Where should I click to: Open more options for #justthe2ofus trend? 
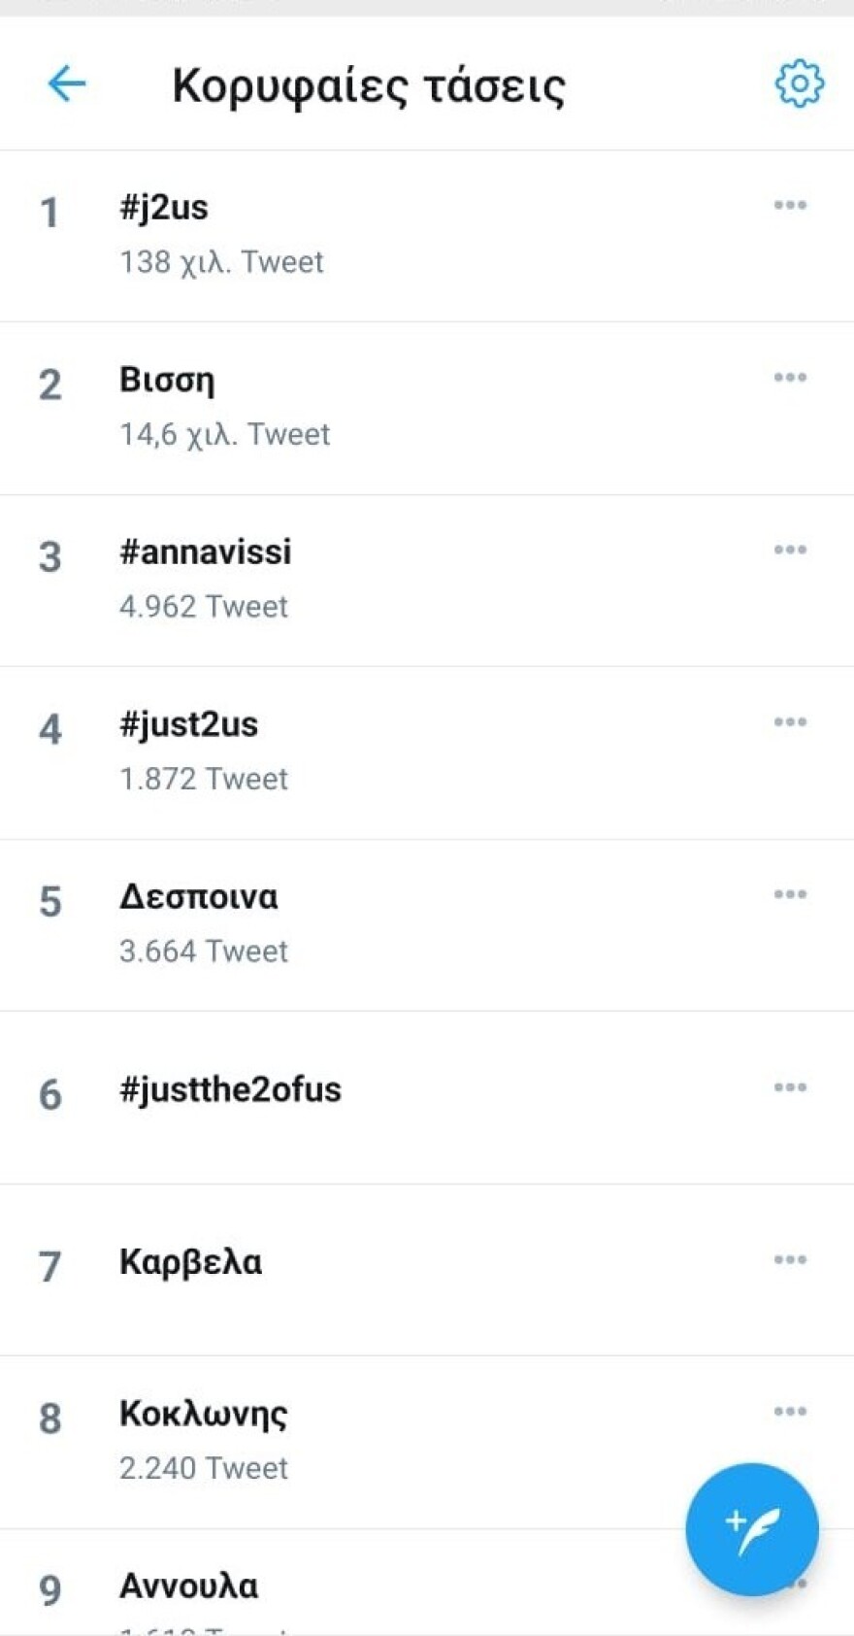[790, 1087]
